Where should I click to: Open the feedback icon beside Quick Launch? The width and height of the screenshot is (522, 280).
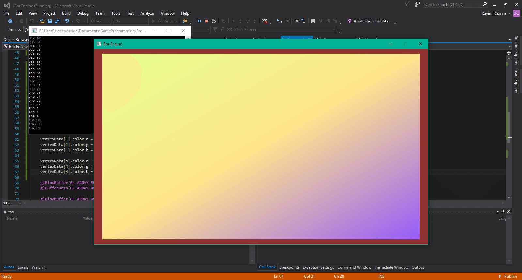pyautogui.click(x=417, y=5)
